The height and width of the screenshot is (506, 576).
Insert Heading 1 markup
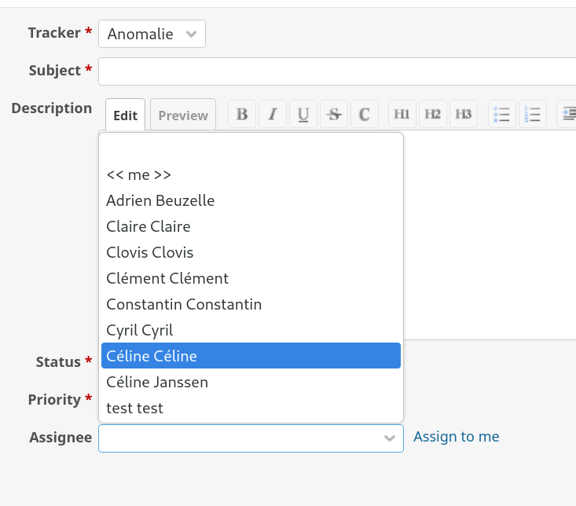(x=402, y=114)
